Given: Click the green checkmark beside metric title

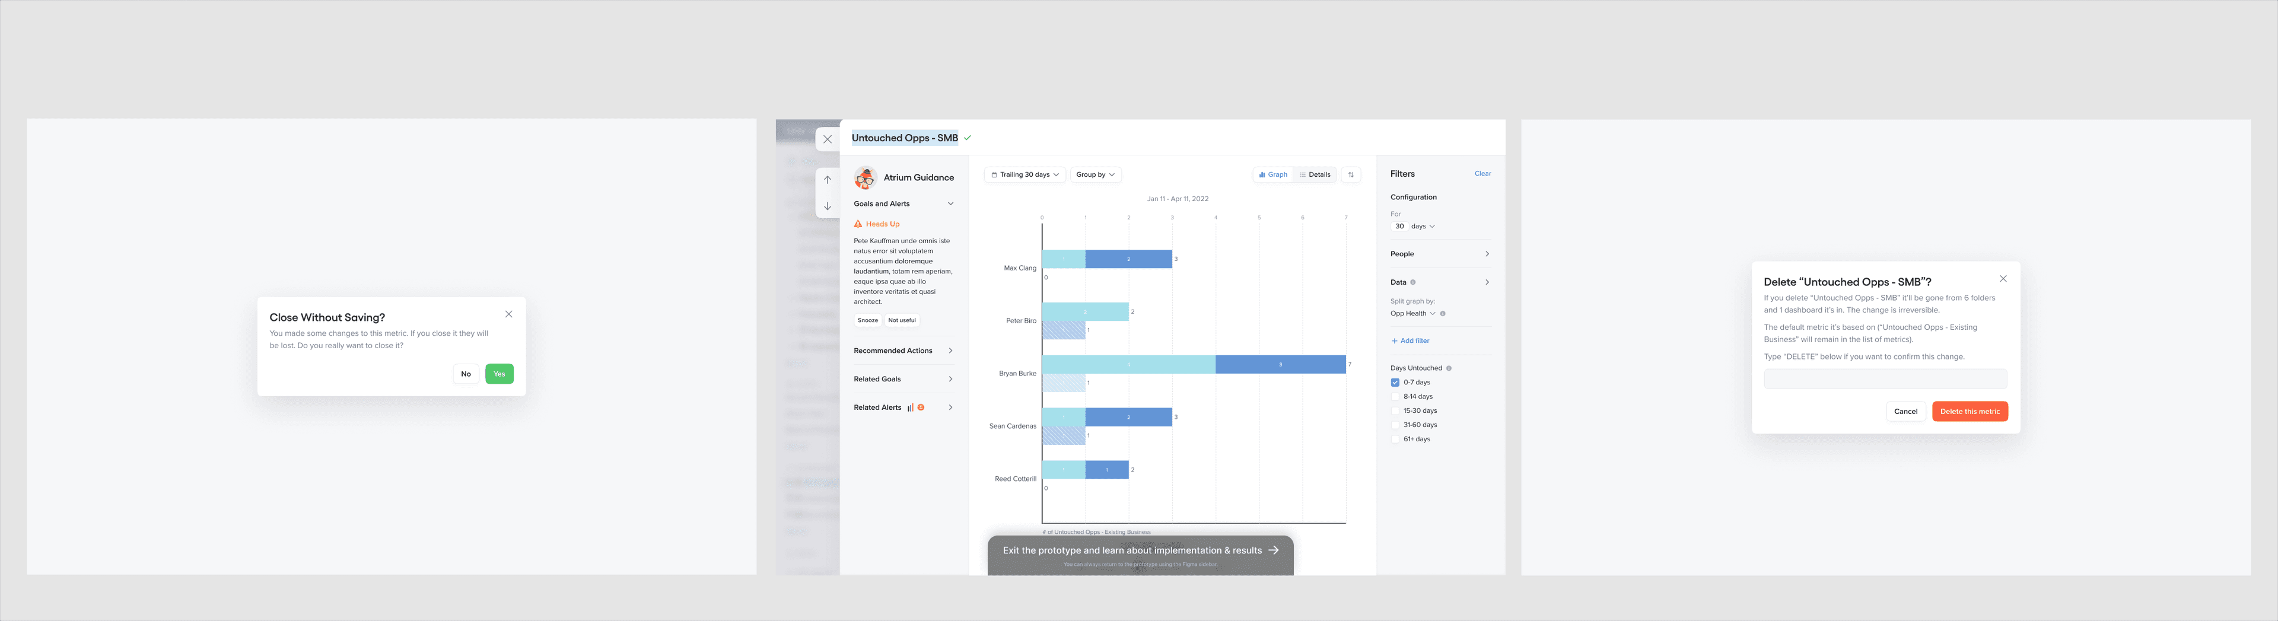Looking at the screenshot, I should point(968,138).
